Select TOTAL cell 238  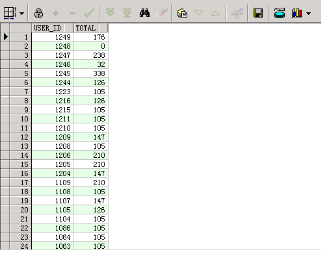point(91,55)
